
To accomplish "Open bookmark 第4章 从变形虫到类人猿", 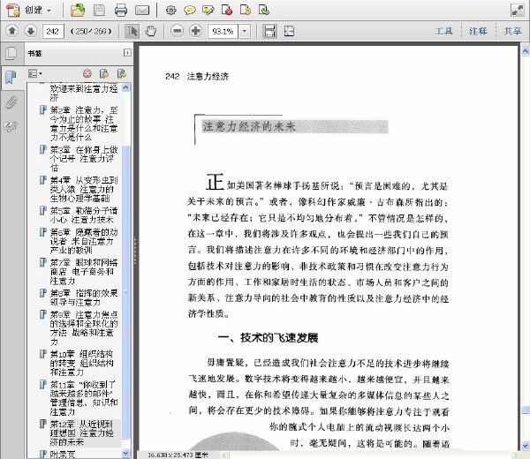I will click(84, 189).
